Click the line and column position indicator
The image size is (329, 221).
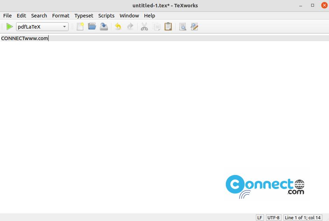302,218
